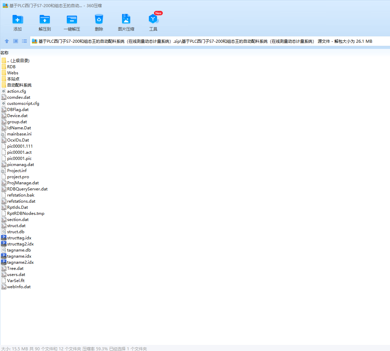The height and width of the screenshot is (351, 390).
Task: Click the archive path address field
Action: point(210,41)
